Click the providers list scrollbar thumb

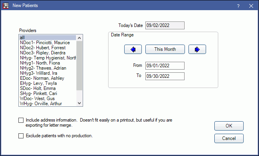click(79, 66)
